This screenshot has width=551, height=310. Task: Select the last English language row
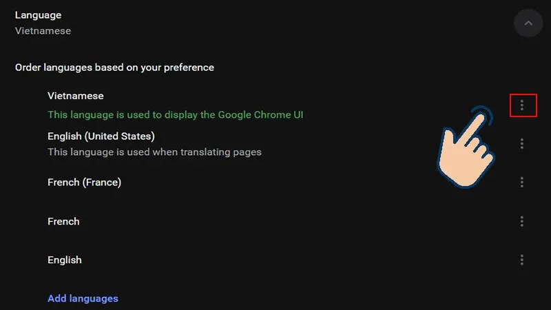(64, 260)
